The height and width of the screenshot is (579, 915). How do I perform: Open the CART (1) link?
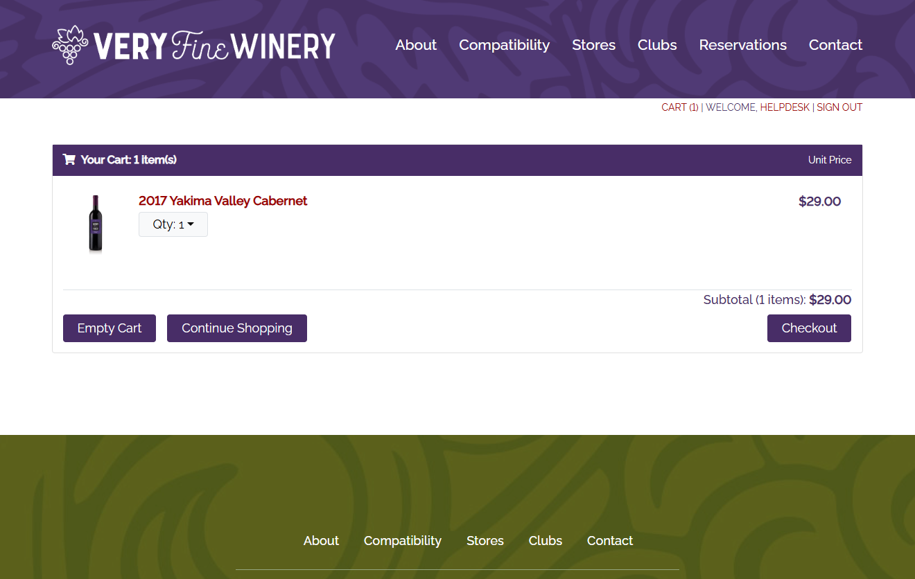point(680,107)
